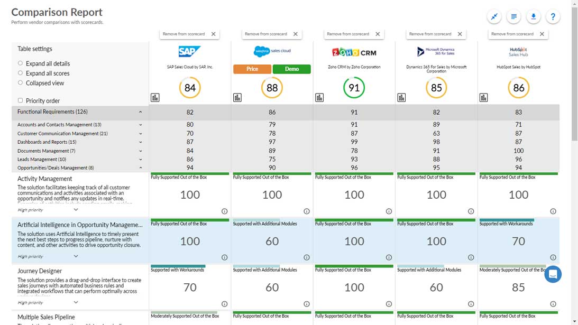Select the Collapsed view radio option
This screenshot has height=325, width=578.
[21, 83]
